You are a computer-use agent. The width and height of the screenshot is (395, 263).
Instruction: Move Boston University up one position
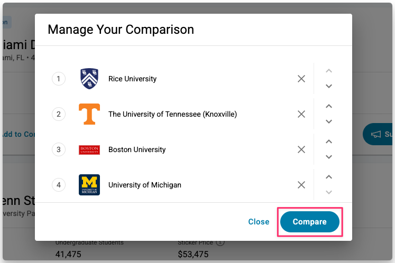point(329,142)
